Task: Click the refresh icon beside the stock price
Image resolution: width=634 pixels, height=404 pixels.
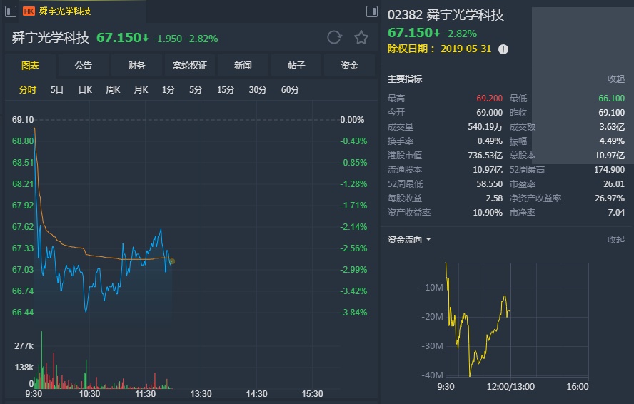Action: (x=334, y=38)
